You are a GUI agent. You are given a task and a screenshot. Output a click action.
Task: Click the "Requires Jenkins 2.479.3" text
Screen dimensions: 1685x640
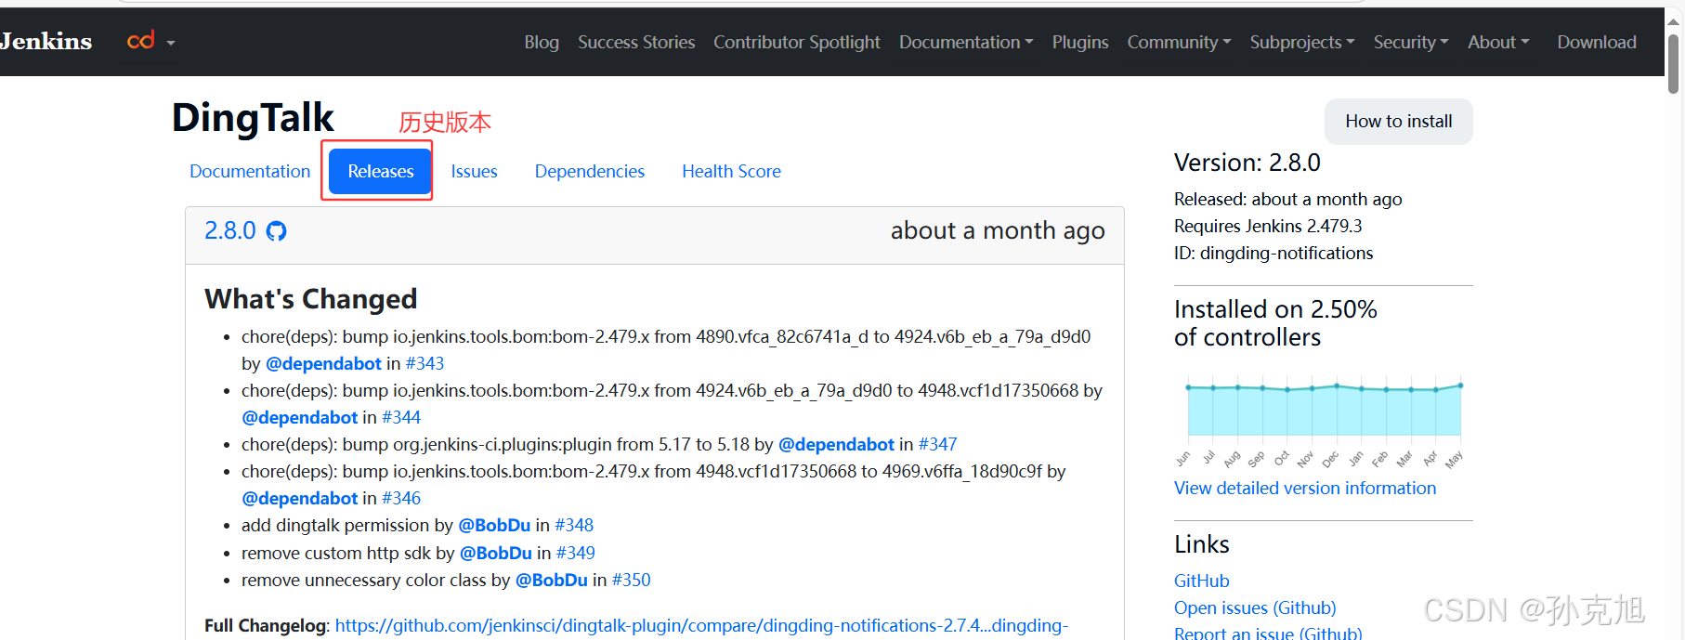pyautogui.click(x=1268, y=226)
